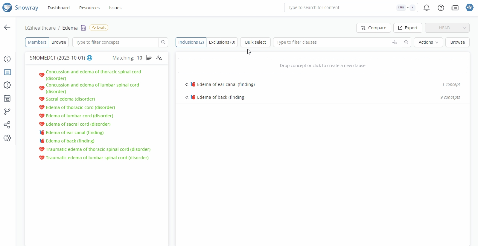The height and width of the screenshot is (246, 478).
Task: Switch to Browse view in members panel
Action: (59, 42)
